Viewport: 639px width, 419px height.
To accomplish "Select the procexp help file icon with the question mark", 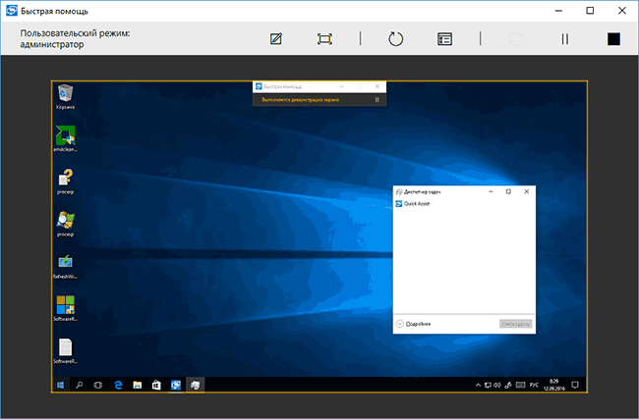I will point(65,182).
